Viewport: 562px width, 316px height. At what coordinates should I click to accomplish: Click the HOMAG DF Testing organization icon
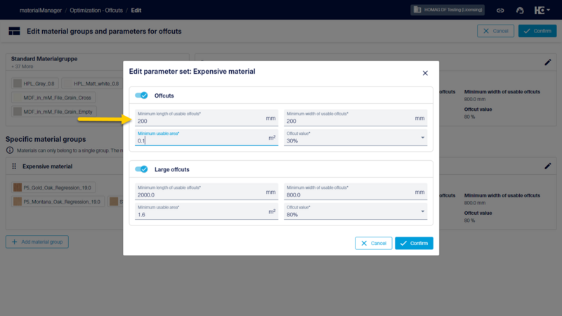pos(417,10)
